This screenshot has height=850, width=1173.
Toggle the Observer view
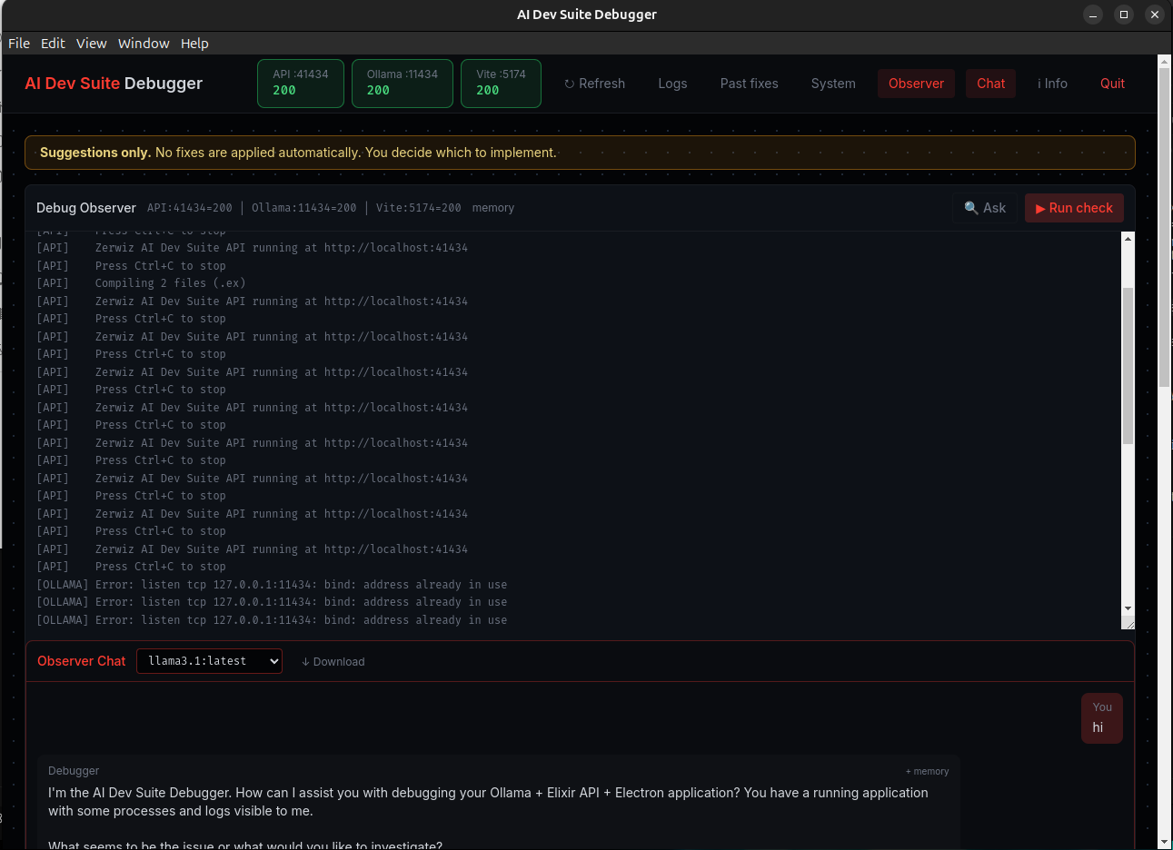[x=916, y=83]
